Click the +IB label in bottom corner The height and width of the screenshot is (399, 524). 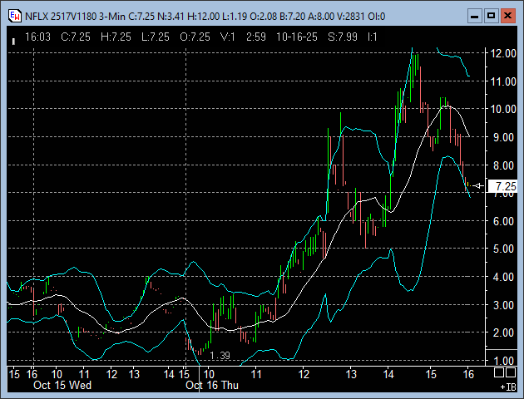click(507, 387)
